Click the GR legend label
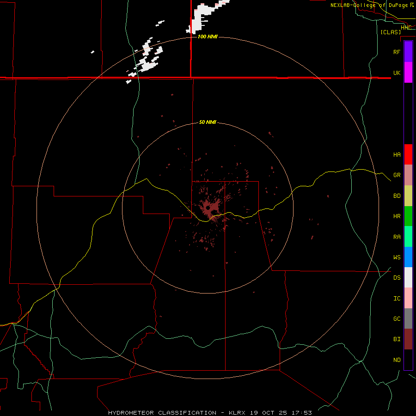Screen dimensions: 416x416 pos(397,175)
